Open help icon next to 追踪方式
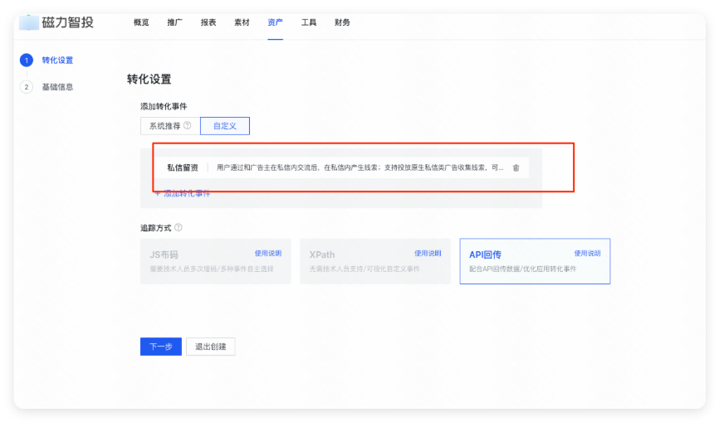This screenshot has width=719, height=422. 179,227
